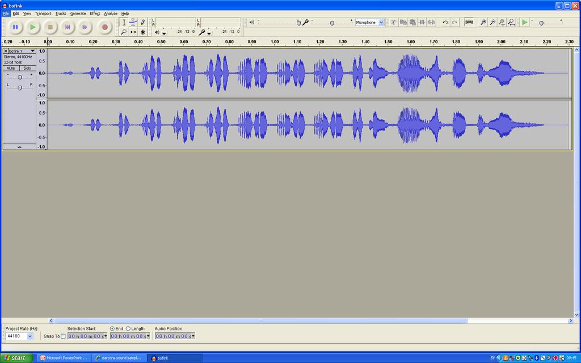Screen dimensions: 581x363
Task: Open the File menu
Action: (x=6, y=14)
